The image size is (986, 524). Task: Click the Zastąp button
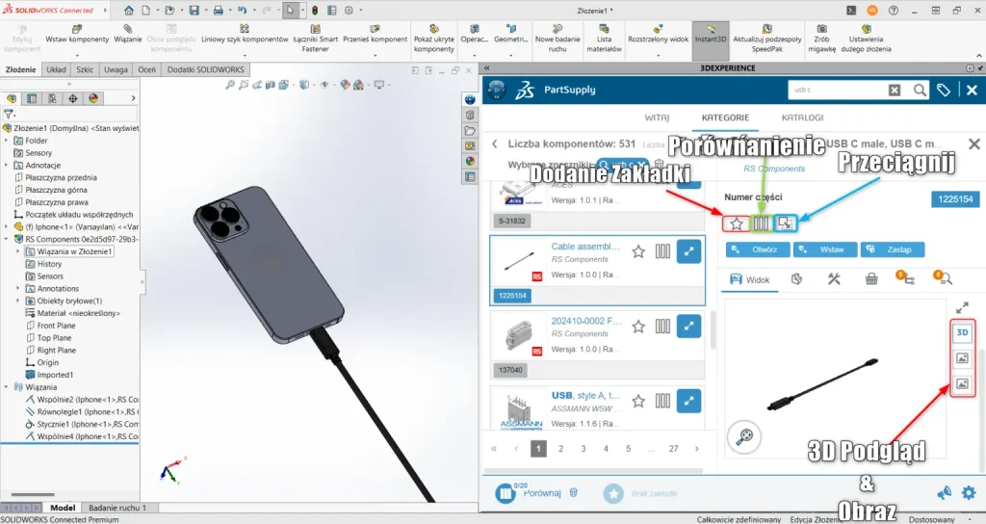[x=893, y=249]
